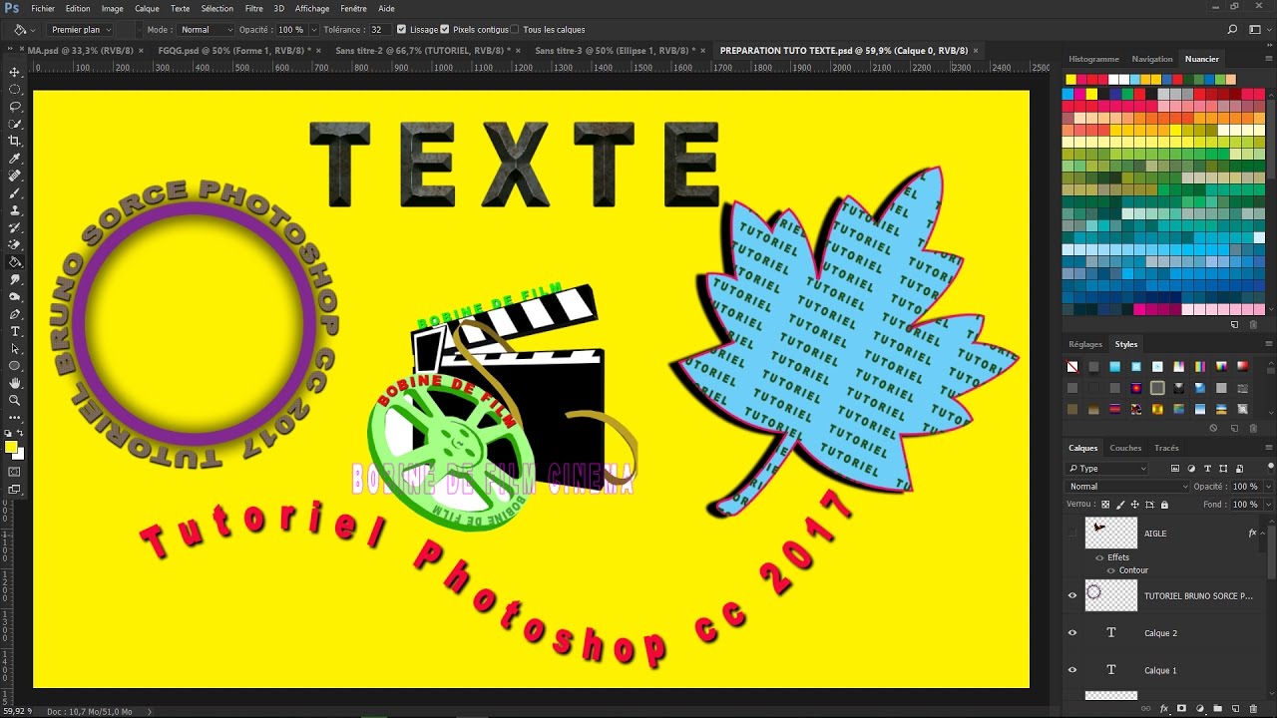Click the yellow foreground color swatch

click(11, 447)
